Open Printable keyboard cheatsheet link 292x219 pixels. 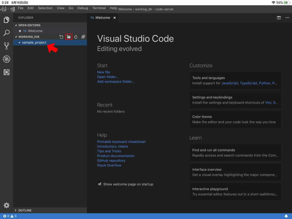pyautogui.click(x=121, y=142)
